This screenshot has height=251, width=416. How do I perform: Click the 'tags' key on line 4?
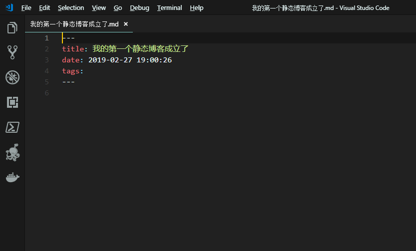(x=70, y=71)
